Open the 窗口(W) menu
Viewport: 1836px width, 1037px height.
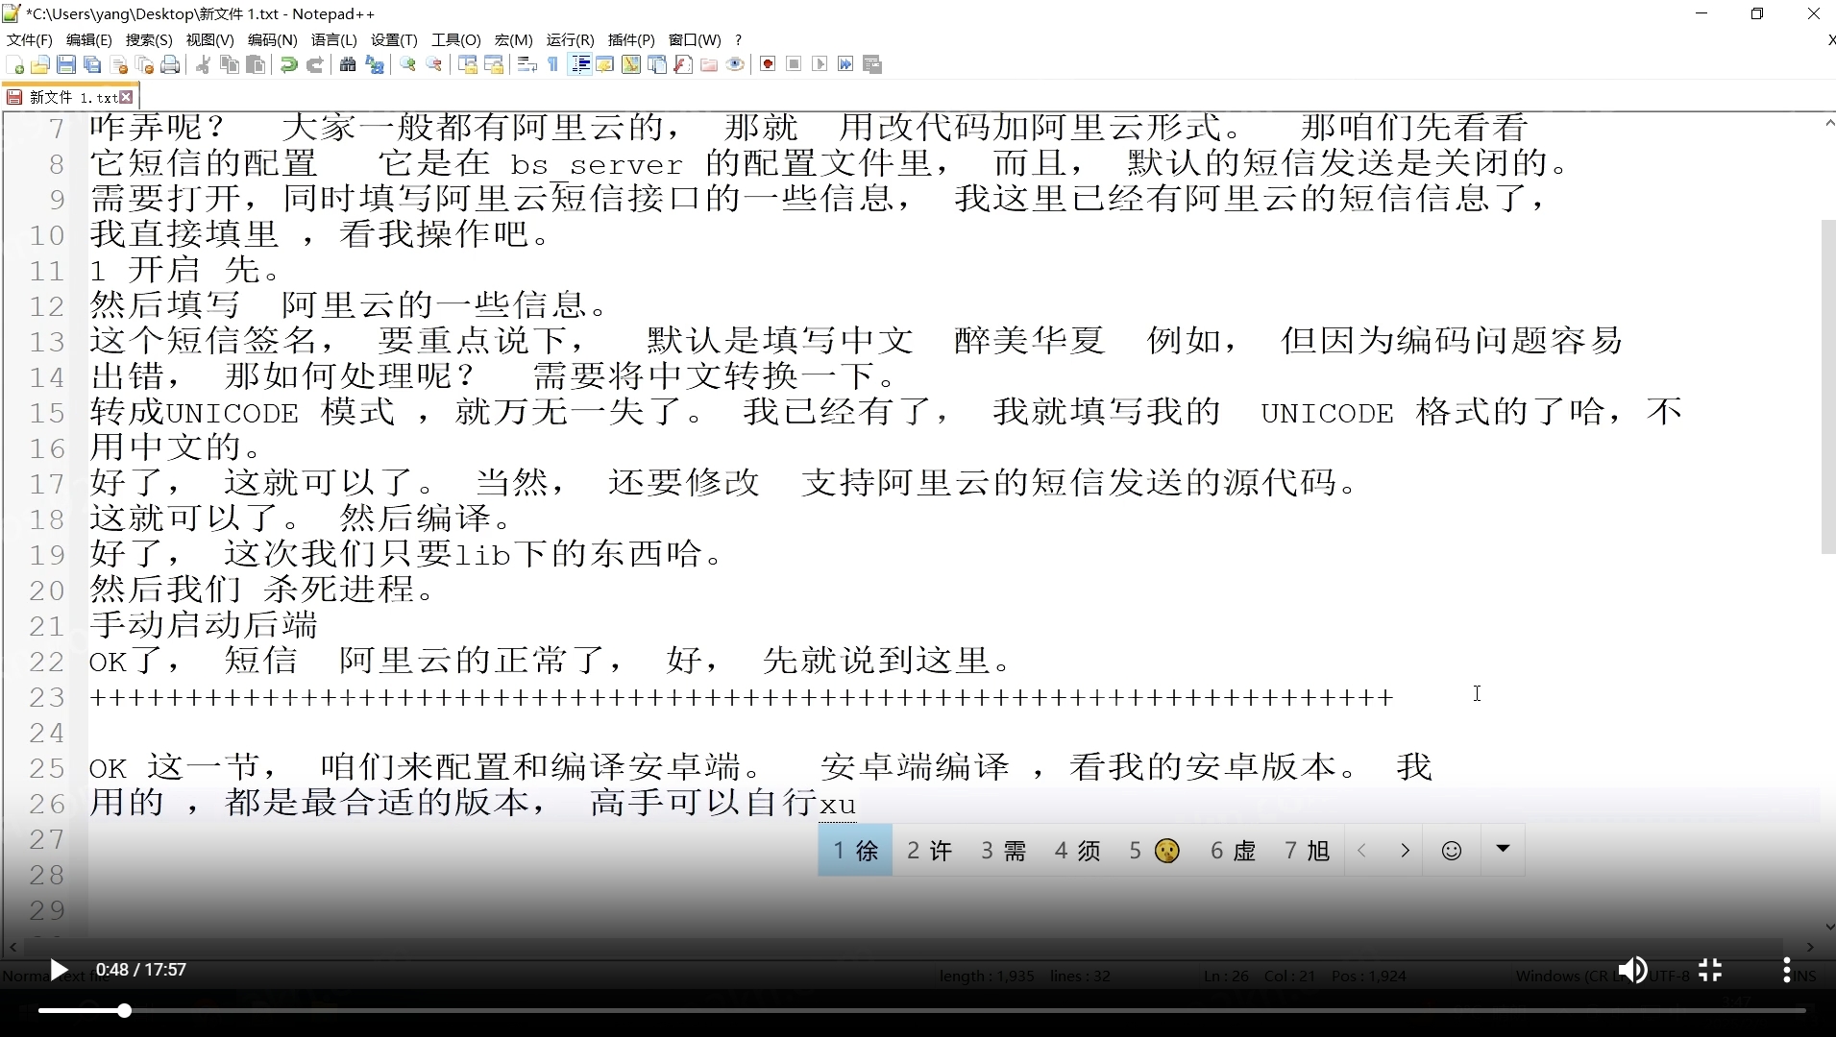coord(695,39)
